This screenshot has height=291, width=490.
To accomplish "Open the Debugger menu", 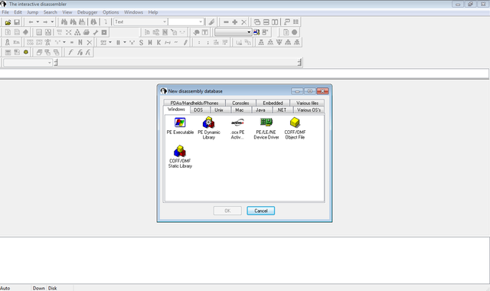I will (87, 12).
